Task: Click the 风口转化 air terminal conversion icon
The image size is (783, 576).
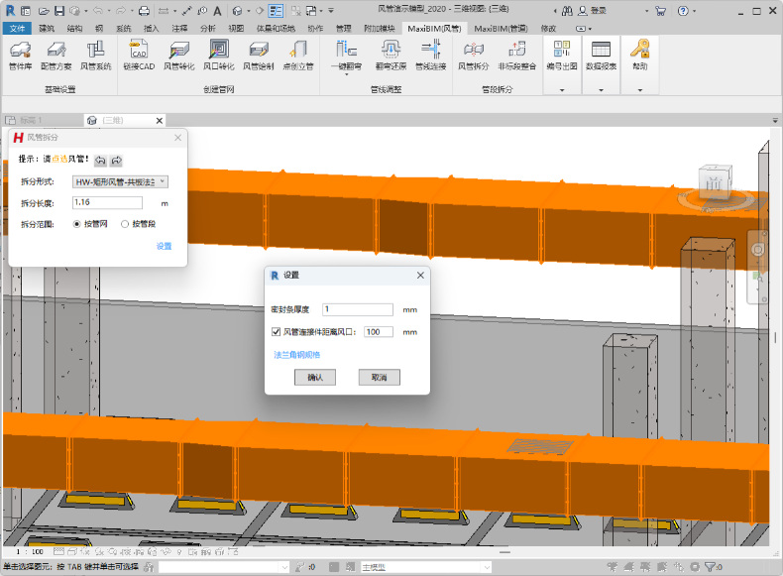Action: tap(218, 54)
